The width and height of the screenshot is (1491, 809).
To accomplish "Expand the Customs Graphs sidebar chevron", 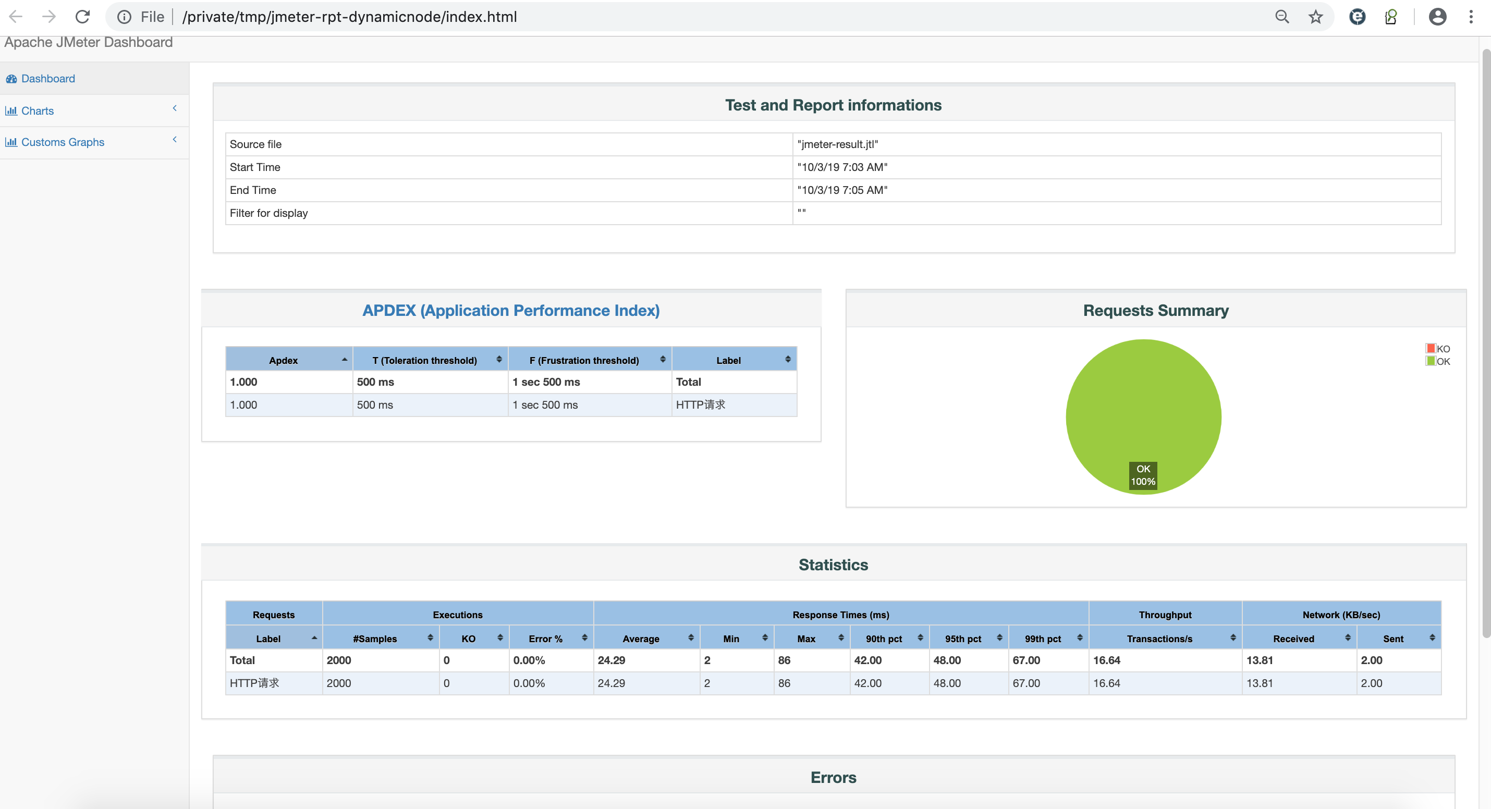I will (174, 140).
